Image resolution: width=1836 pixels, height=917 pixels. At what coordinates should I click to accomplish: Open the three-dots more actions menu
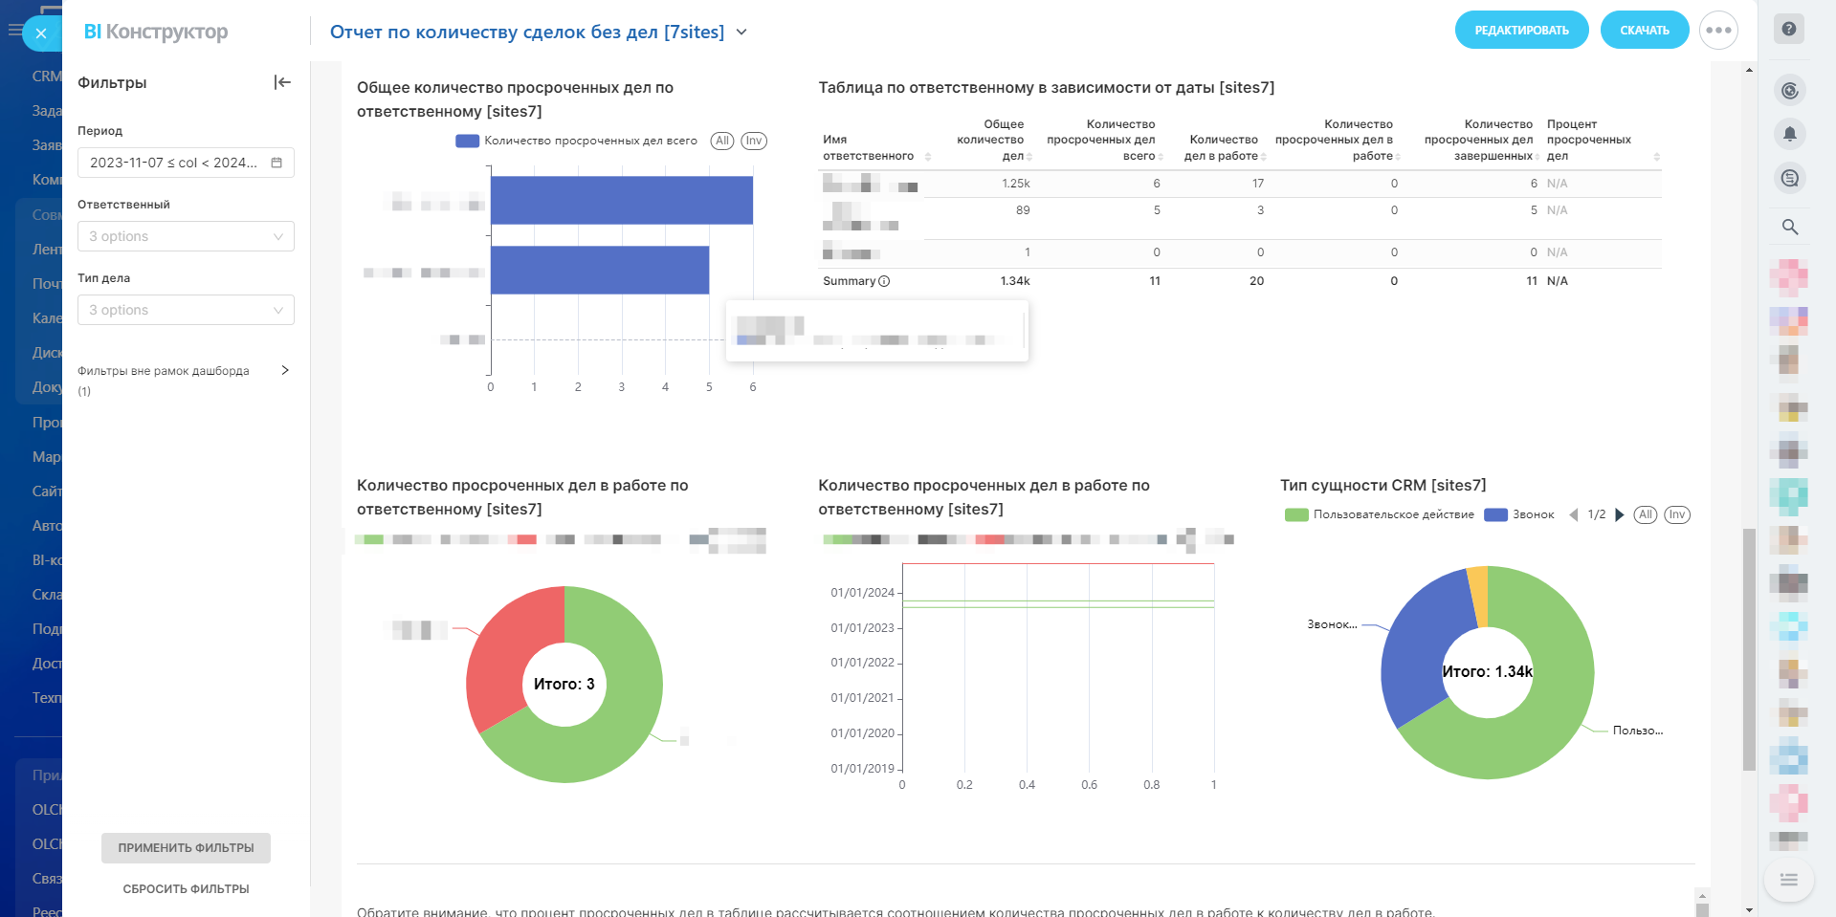coord(1718,31)
